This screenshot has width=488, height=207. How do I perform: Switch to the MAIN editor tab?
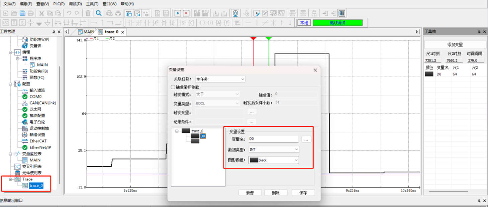pos(86,32)
